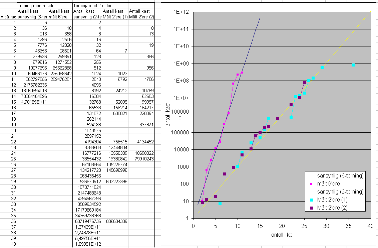Image resolution: width=378 pixels, height=248 pixels.
Task: Click cell containing 603223396
Action: (115, 181)
